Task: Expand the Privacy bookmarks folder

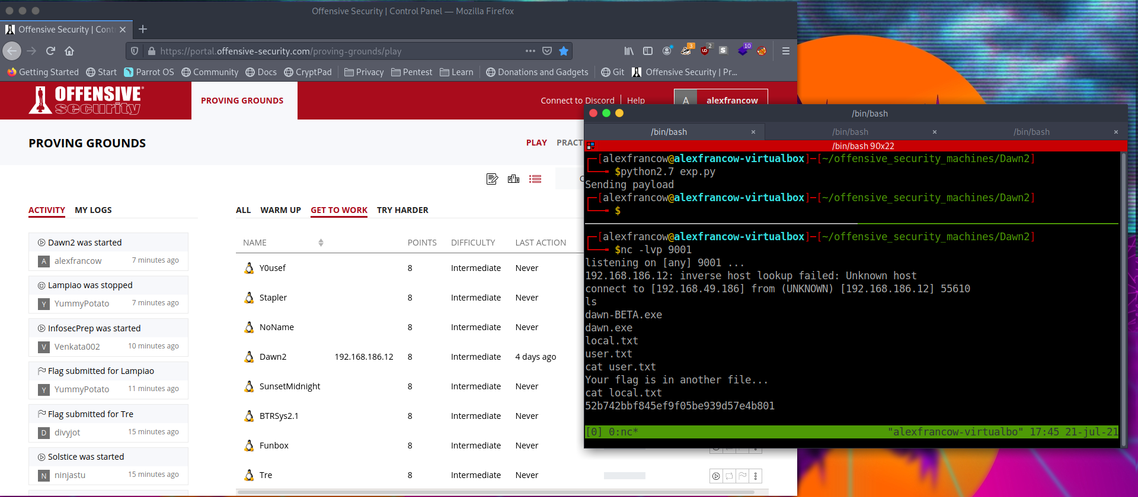Action: 364,72
